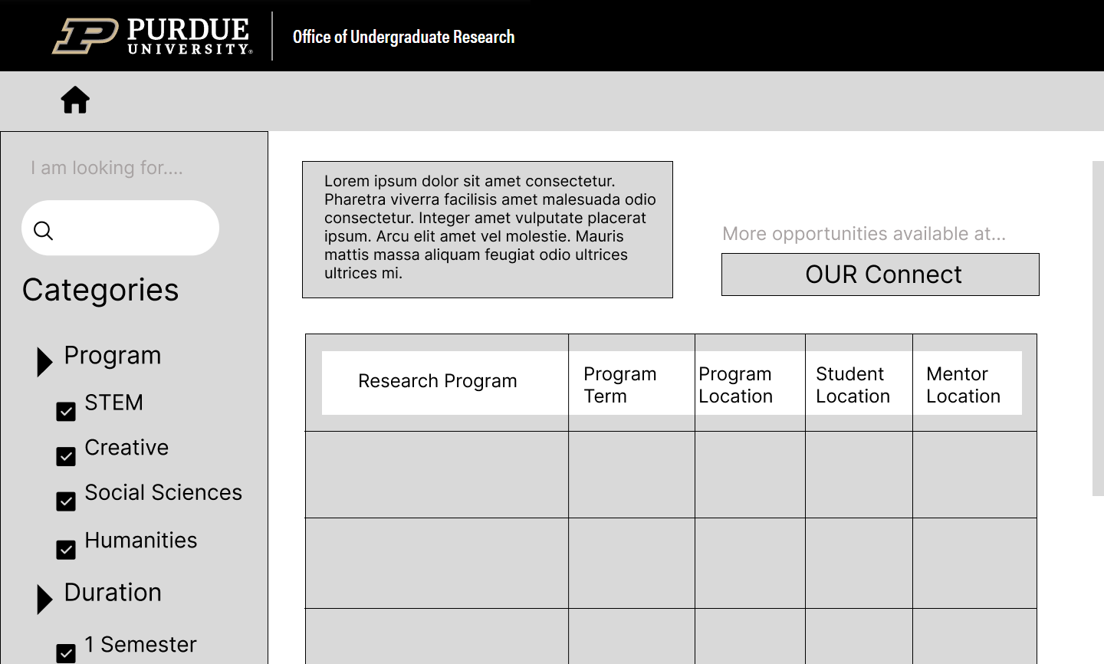This screenshot has width=1104, height=664.
Task: Click the Categories heading in the sidebar
Action: (100, 291)
